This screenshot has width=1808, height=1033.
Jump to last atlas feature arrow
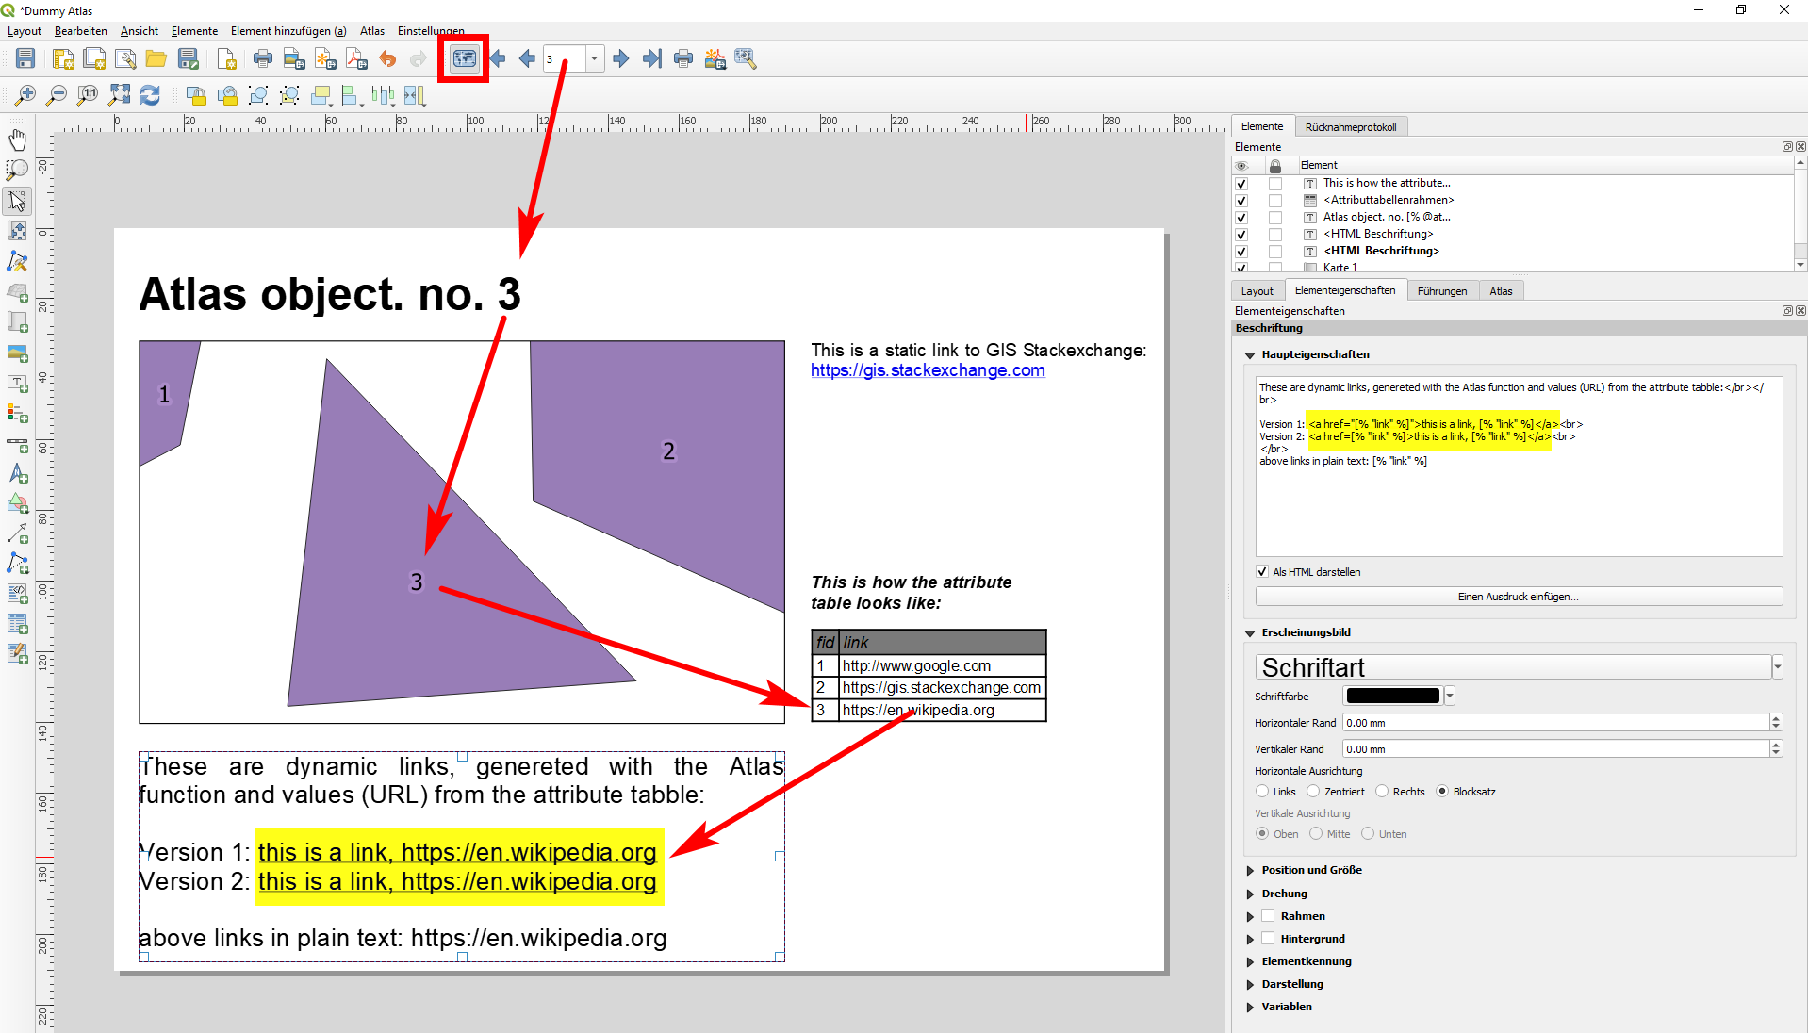(x=651, y=58)
